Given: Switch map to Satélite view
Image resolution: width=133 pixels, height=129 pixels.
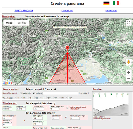Looking at the screenshot, I should 22,23.
